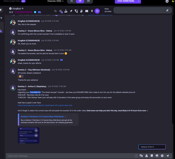Click the eye icon with badge in header
The width and height of the screenshot is (175, 159).
pos(61,11)
